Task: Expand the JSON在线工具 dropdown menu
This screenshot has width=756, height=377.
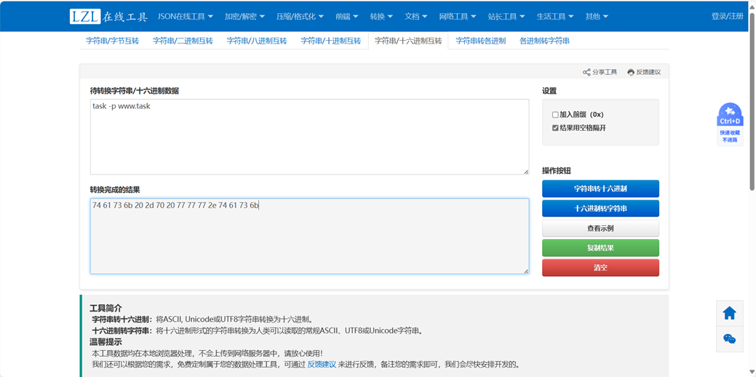Action: click(186, 16)
